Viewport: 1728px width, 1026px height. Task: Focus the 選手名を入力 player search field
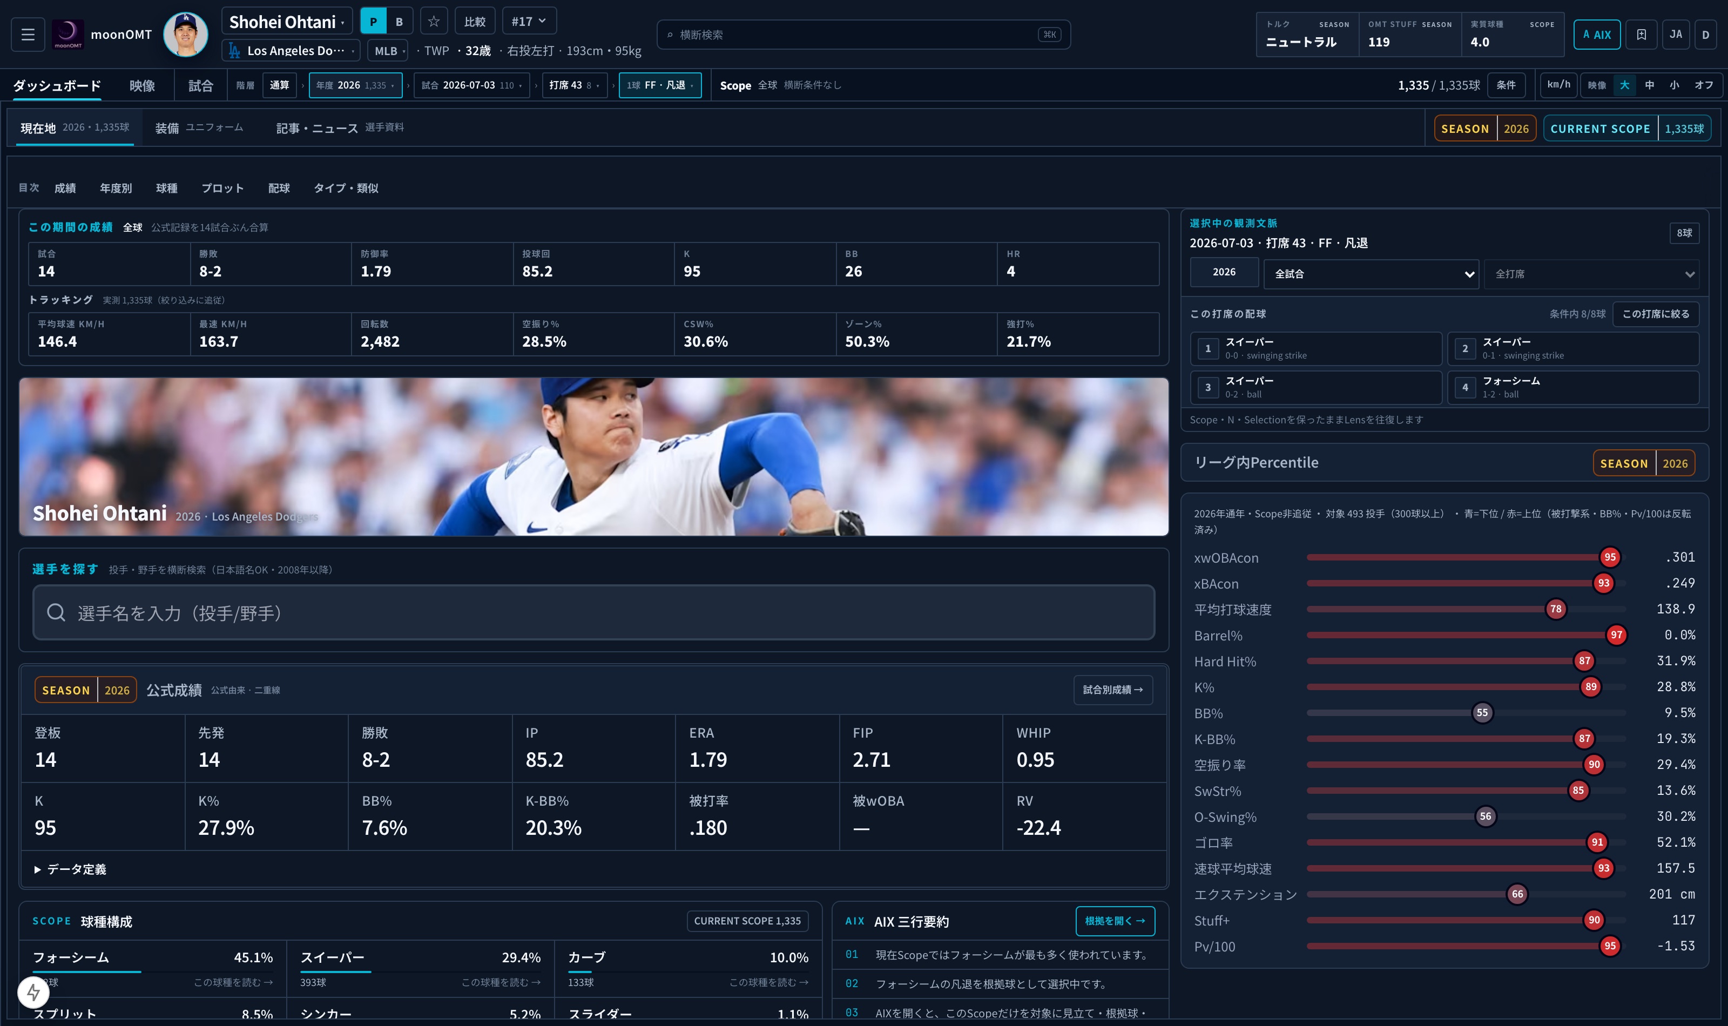(594, 612)
